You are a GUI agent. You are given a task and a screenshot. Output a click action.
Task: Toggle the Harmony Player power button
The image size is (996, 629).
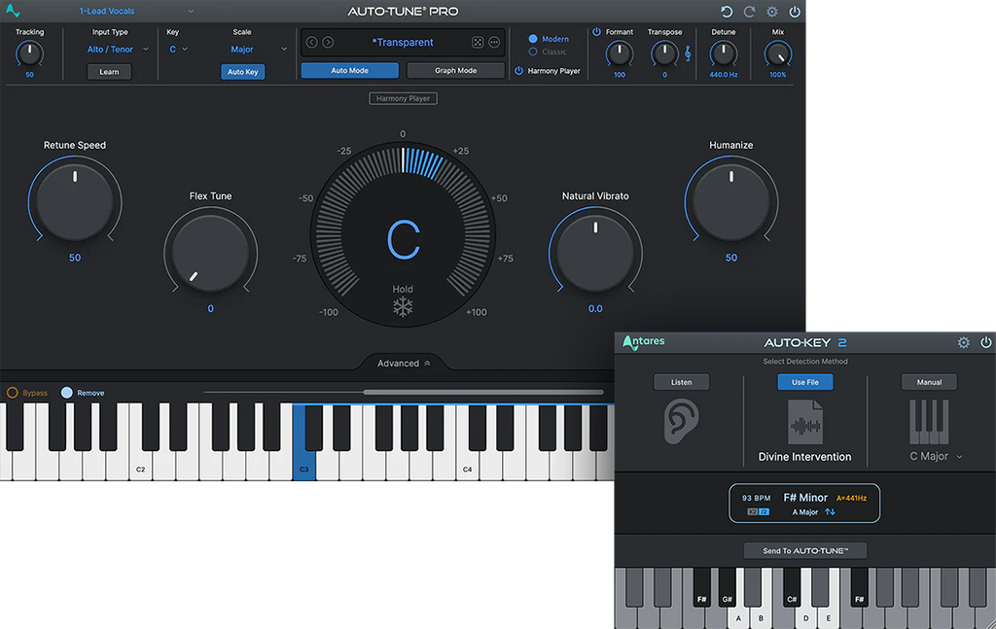tap(519, 70)
